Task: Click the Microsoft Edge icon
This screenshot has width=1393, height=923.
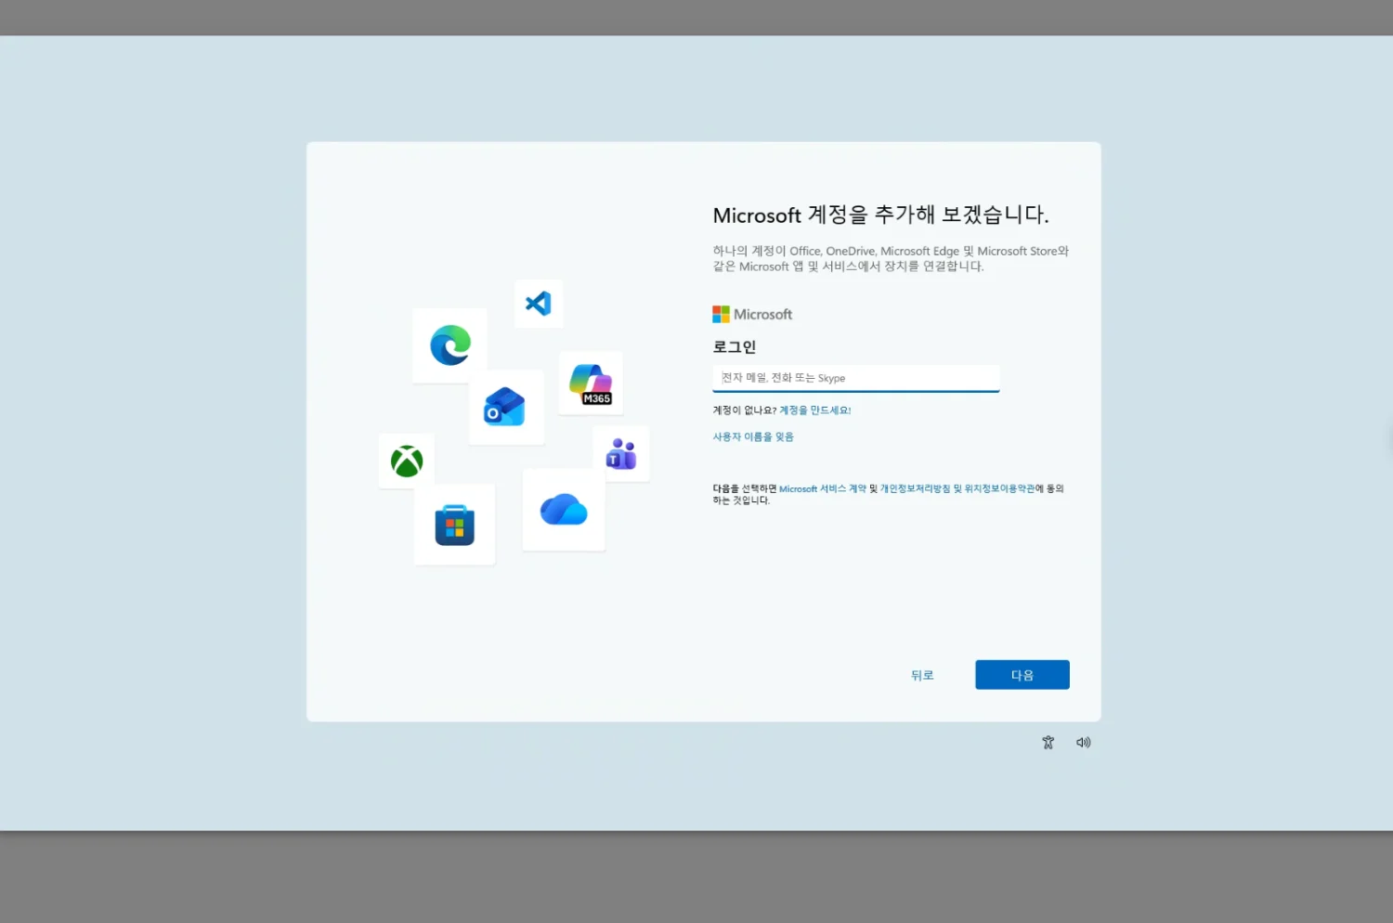Action: 450,345
